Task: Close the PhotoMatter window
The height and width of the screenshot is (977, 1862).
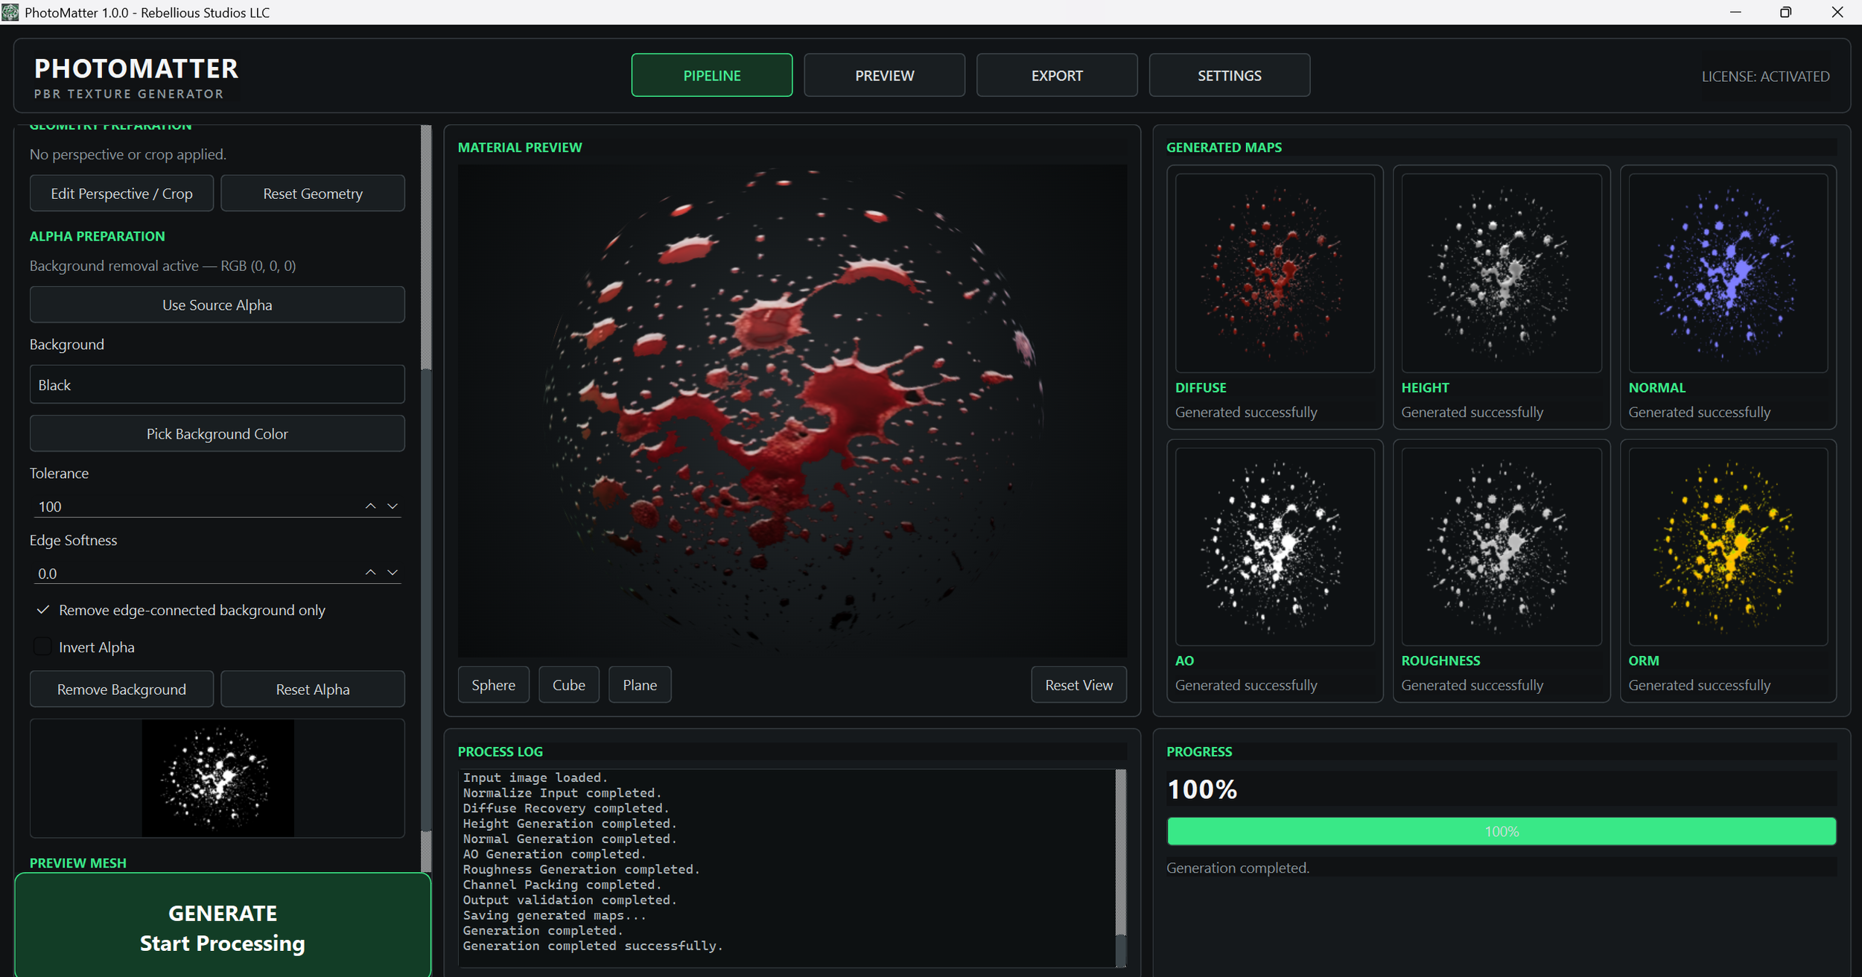Action: pyautogui.click(x=1837, y=12)
